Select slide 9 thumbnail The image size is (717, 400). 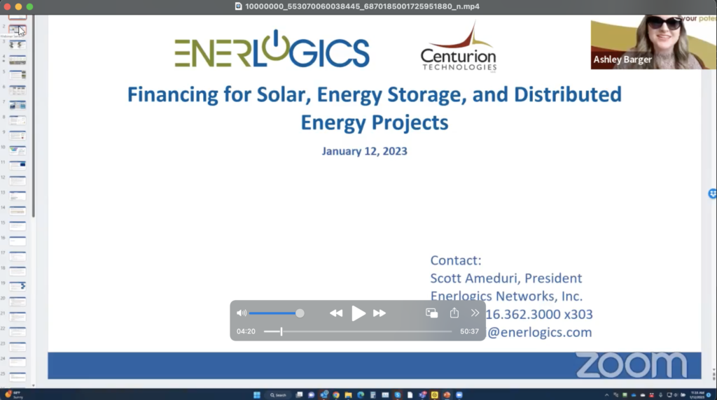[18, 135]
